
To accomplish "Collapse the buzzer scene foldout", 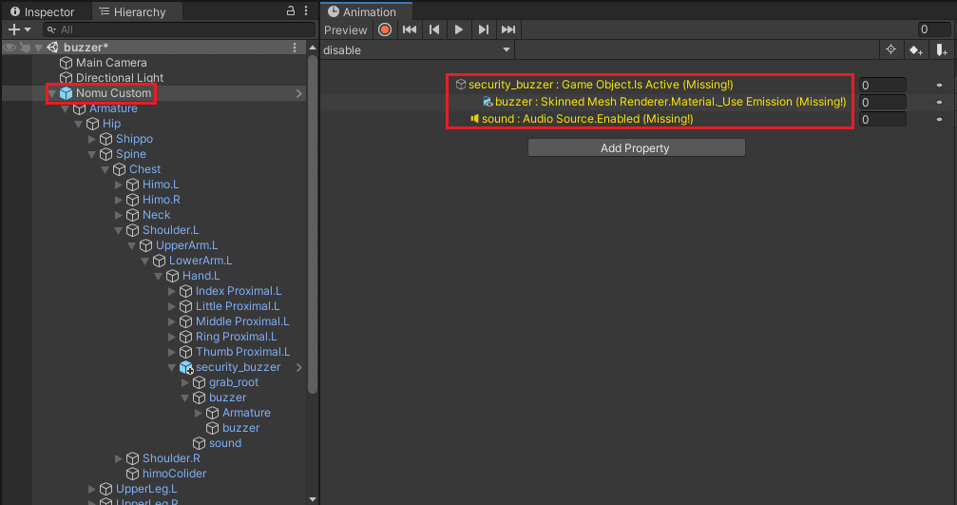I will click(38, 47).
